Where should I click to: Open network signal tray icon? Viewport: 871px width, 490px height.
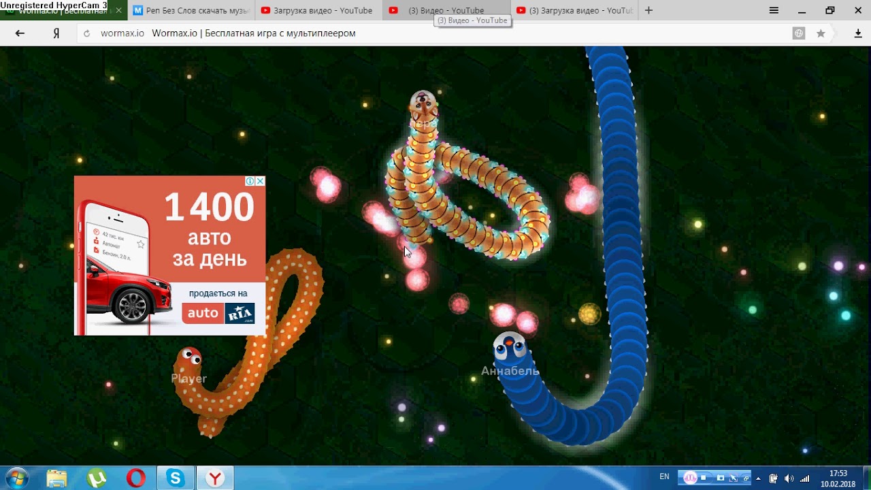[805, 478]
